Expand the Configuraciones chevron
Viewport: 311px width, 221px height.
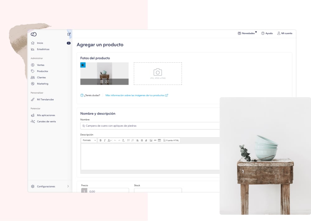point(68,186)
